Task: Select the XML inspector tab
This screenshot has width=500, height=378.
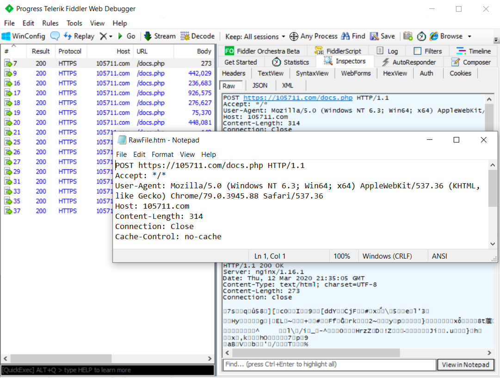Action: [287, 86]
